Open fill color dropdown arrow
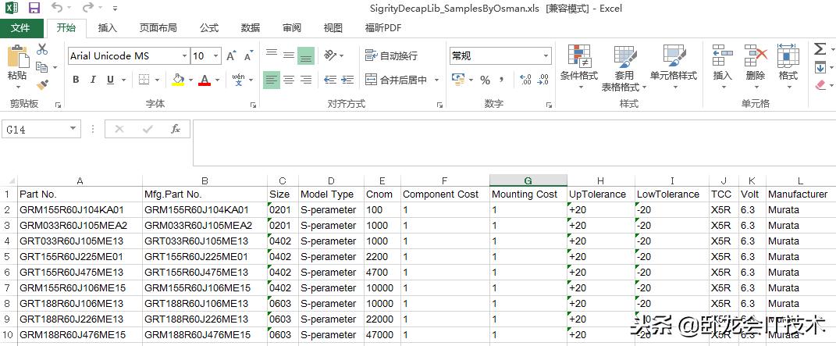Screen dimensions: 836x346 [x=190, y=80]
